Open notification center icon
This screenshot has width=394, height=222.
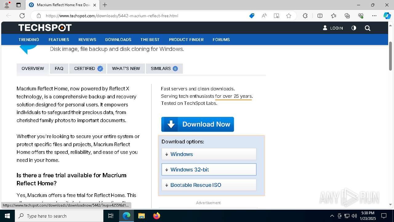(x=384, y=216)
